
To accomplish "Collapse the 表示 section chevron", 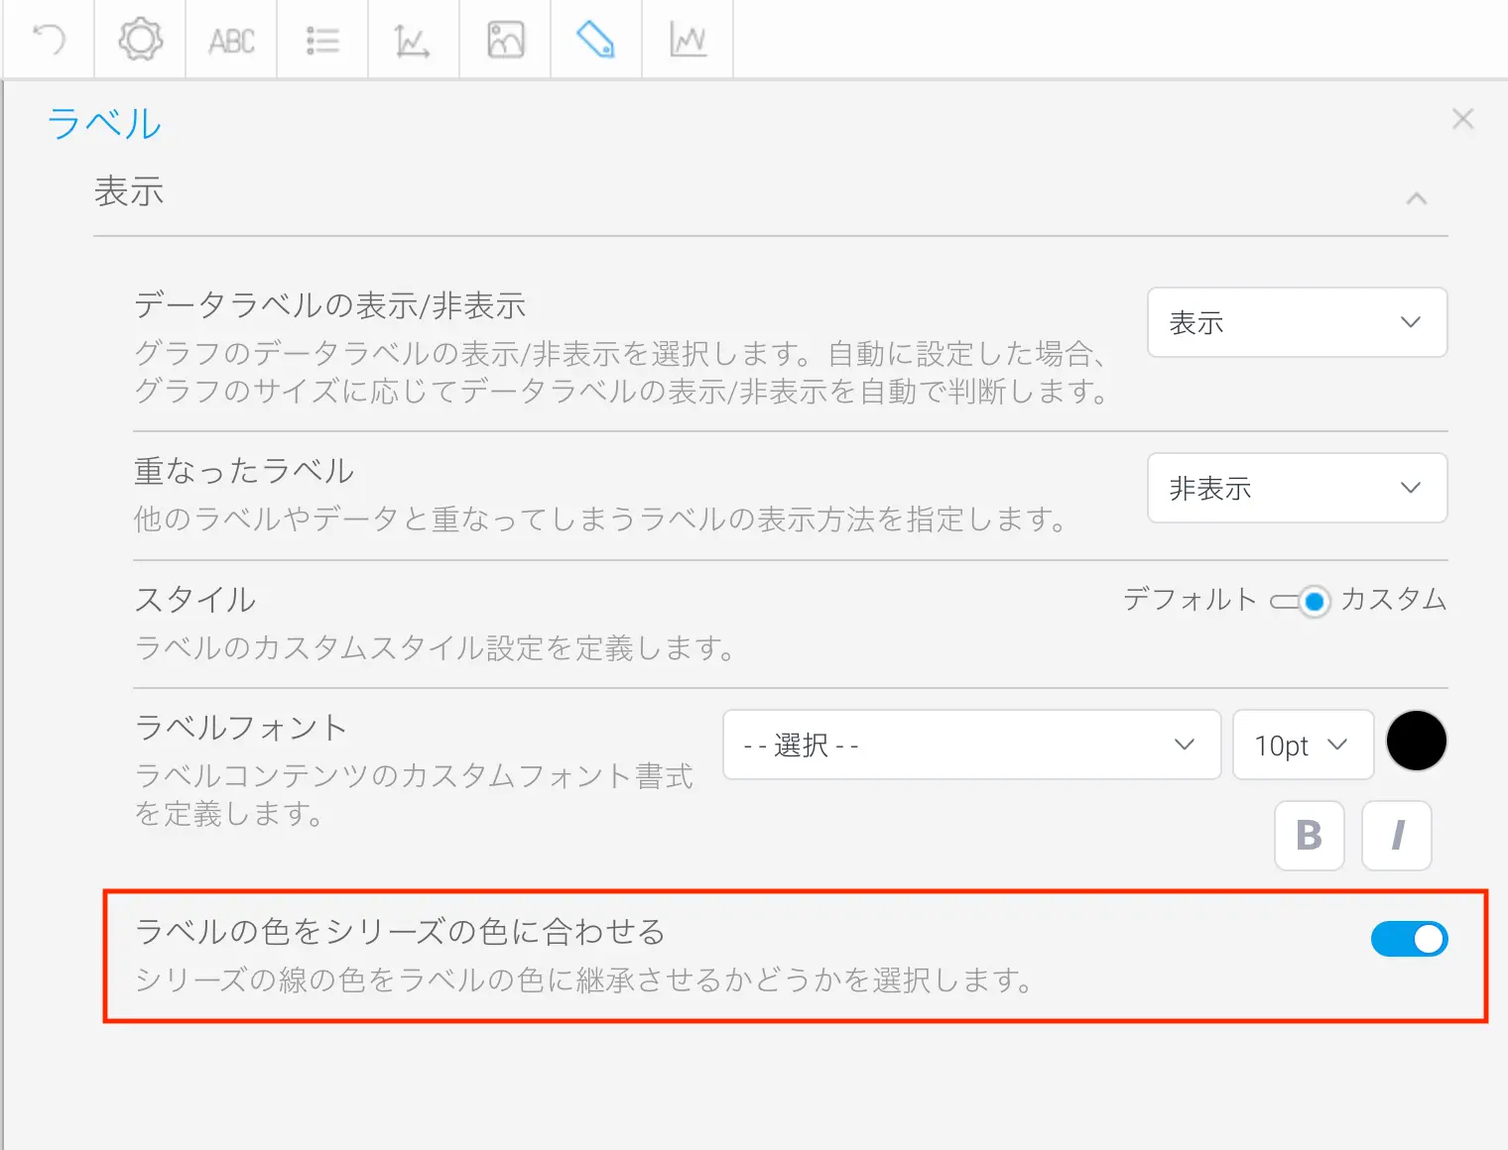I will 1416,198.
